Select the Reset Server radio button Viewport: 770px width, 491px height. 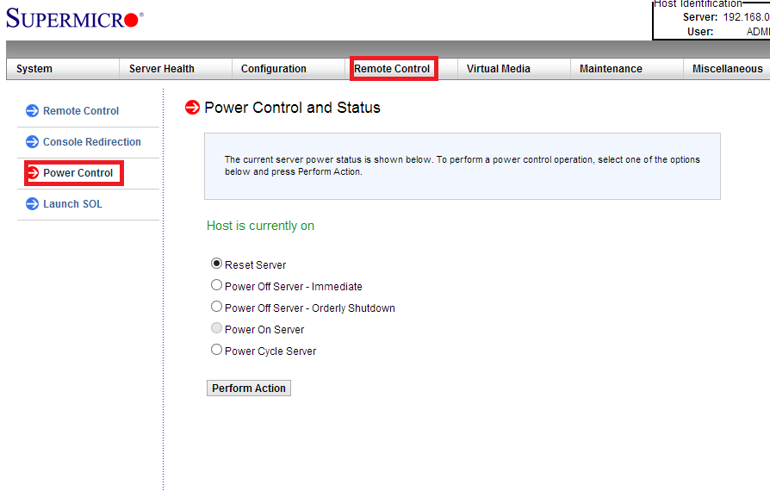(216, 264)
